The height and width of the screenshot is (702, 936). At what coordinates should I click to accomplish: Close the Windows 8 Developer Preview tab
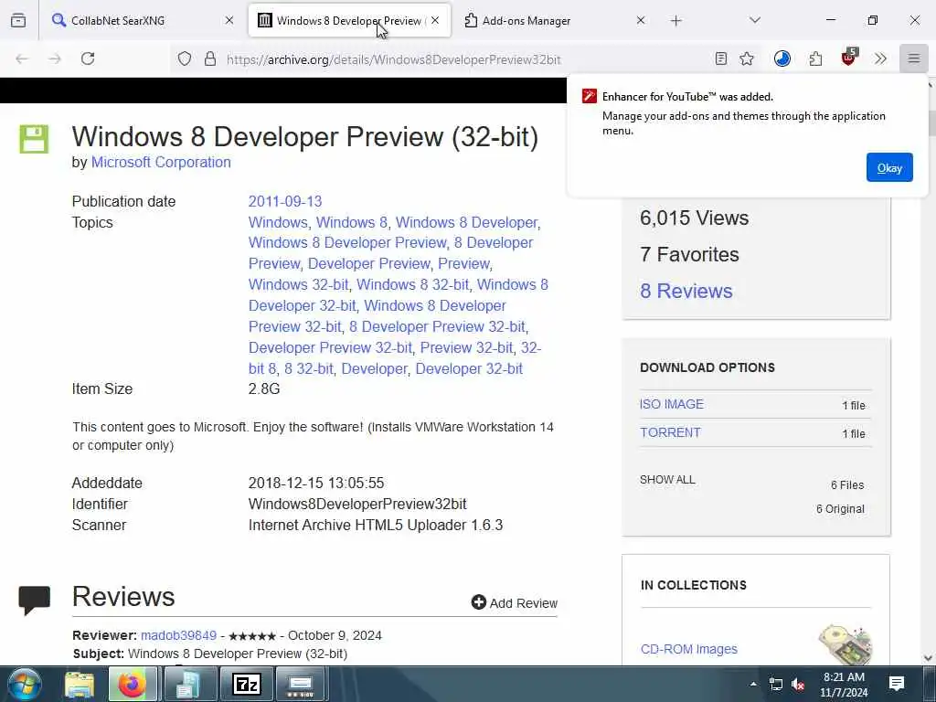point(435,20)
